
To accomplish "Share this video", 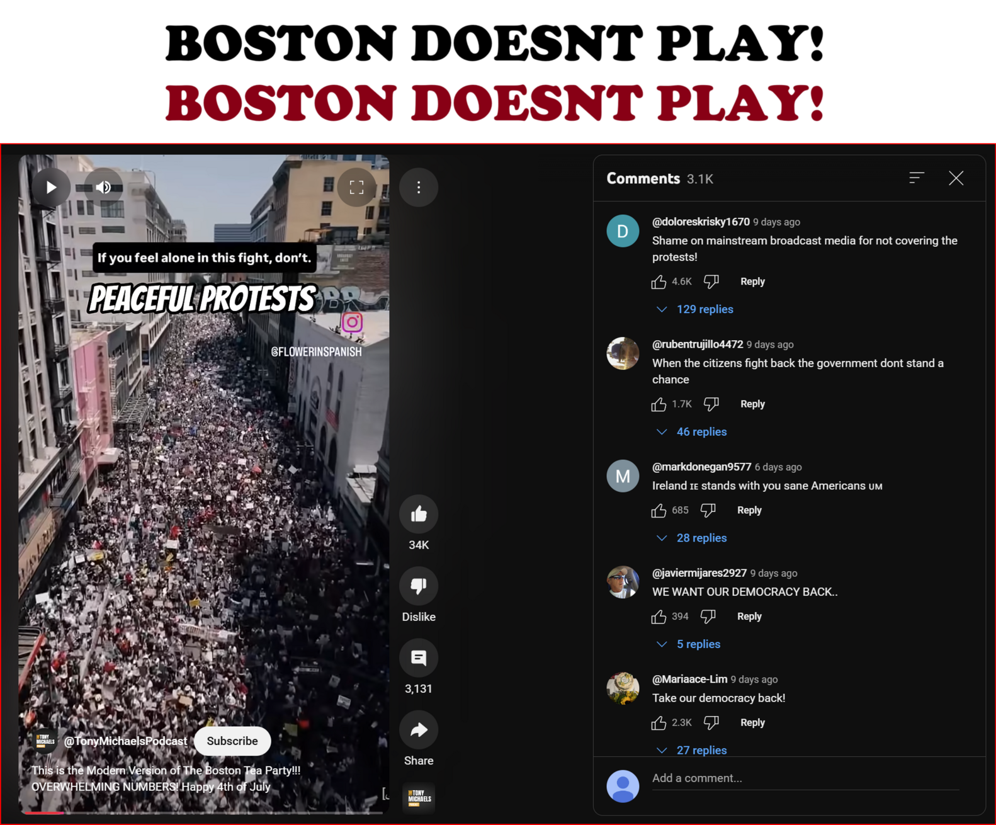I will [419, 730].
